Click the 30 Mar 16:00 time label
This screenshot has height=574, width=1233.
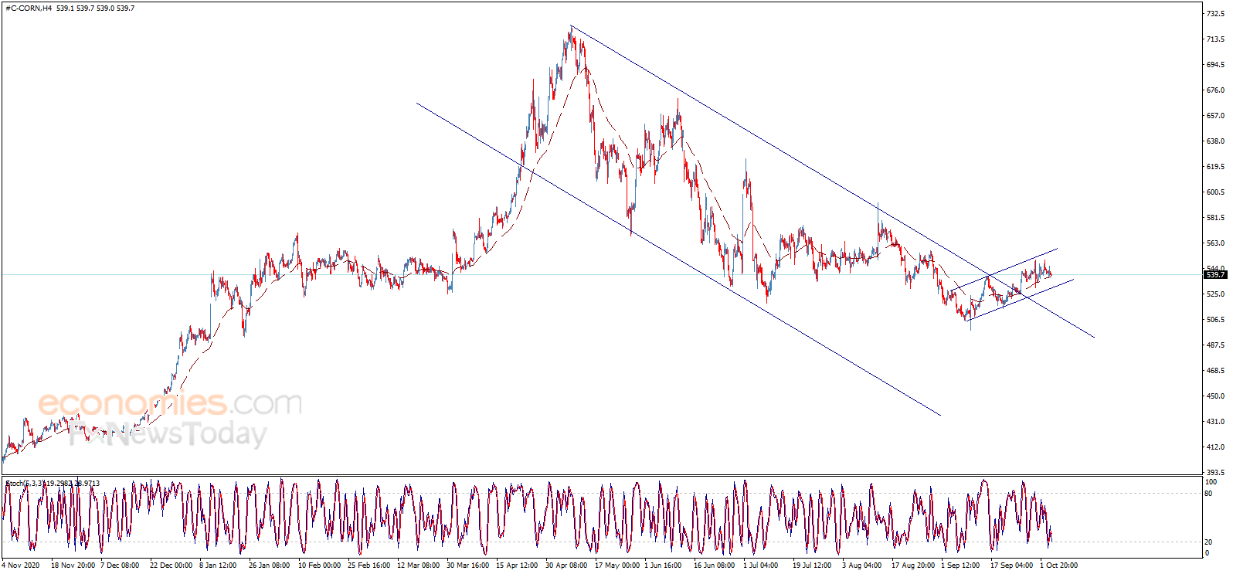coord(467,565)
